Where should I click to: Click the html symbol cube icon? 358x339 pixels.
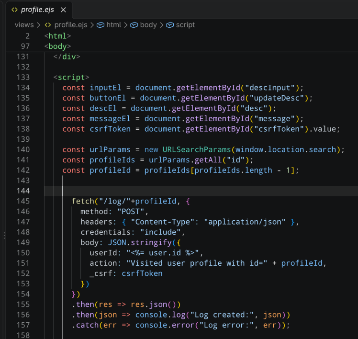[x=101, y=25]
